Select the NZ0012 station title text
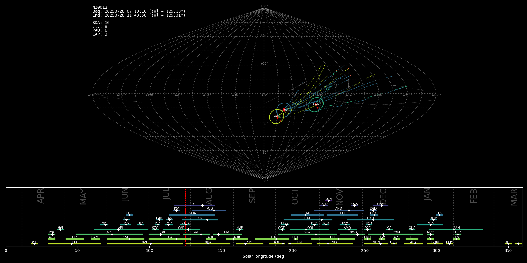The image size is (527, 263). point(100,8)
